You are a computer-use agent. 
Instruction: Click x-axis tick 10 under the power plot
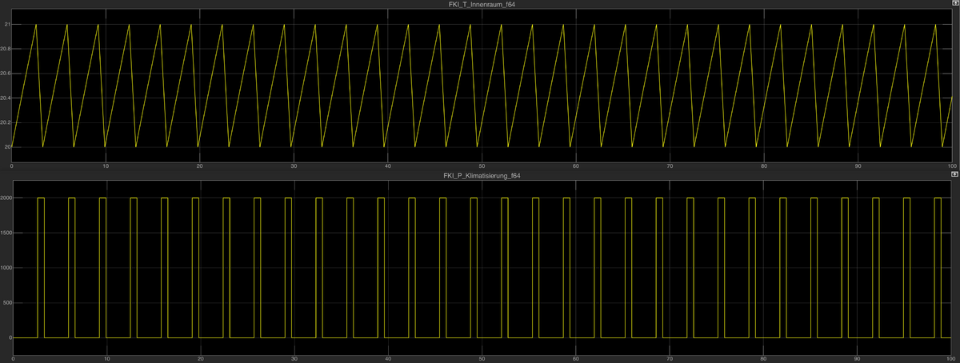[106, 358]
